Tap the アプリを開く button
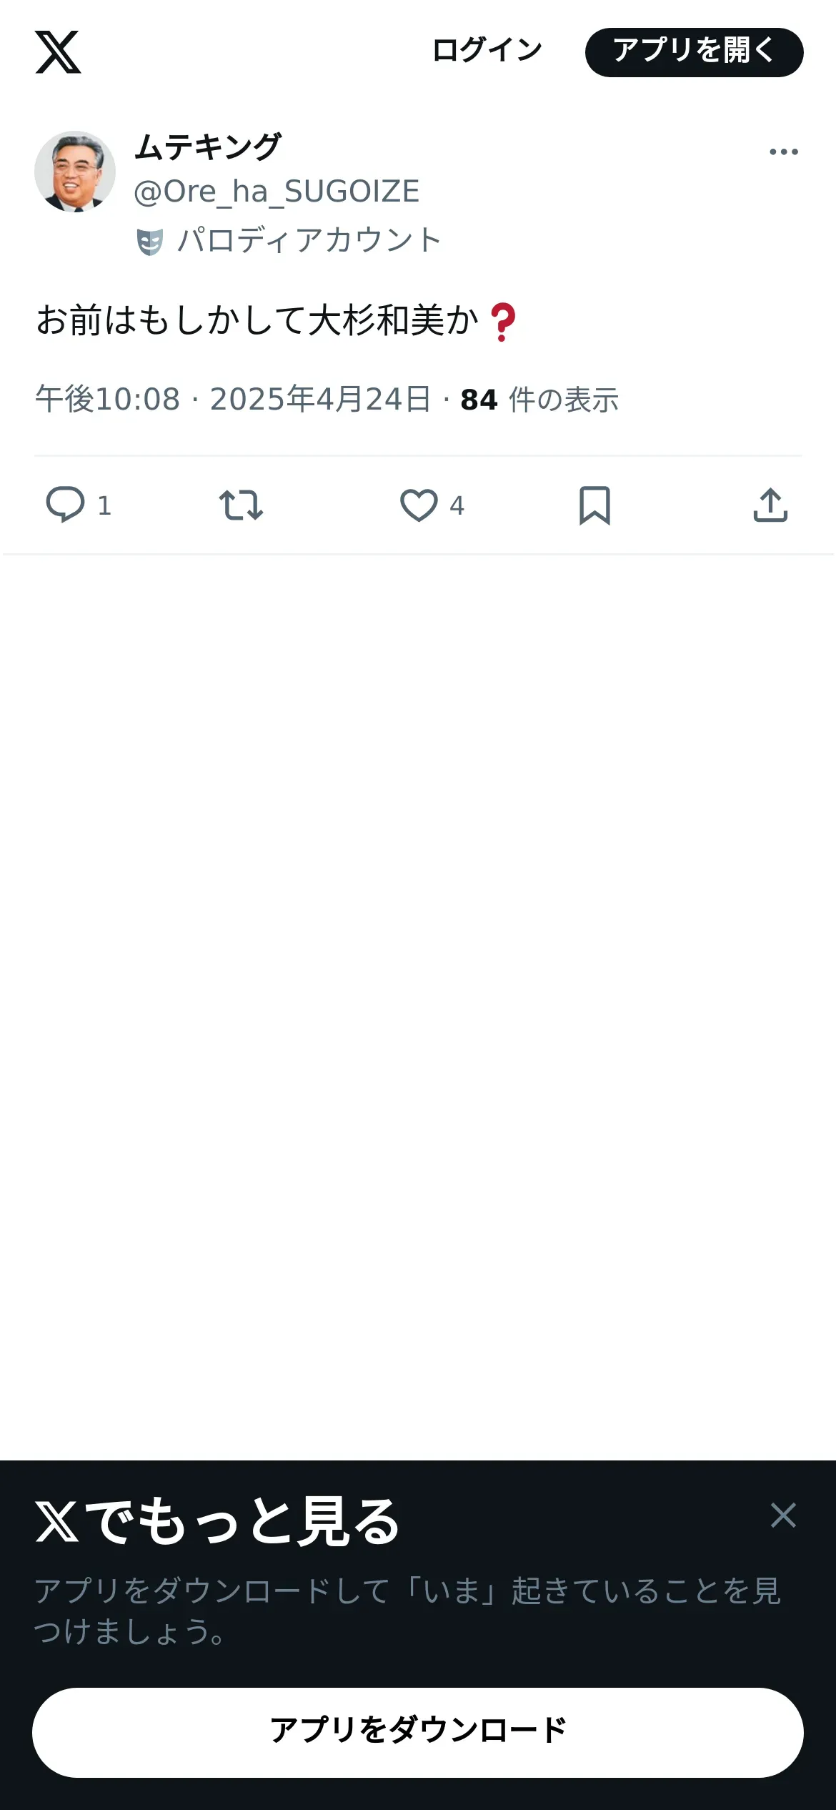The height and width of the screenshot is (1810, 836). pos(694,52)
